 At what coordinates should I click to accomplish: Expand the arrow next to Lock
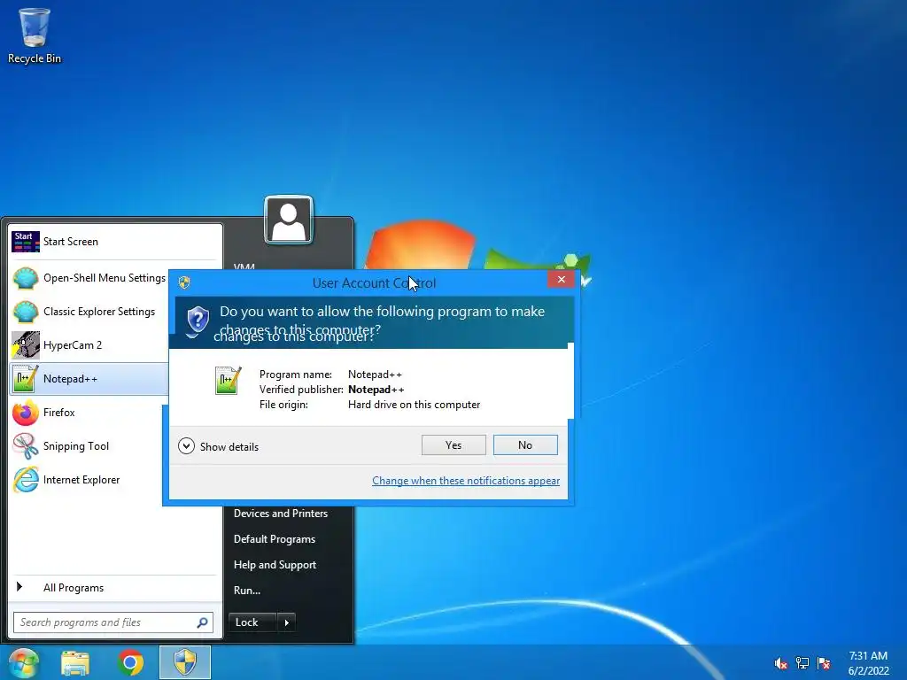(x=286, y=622)
